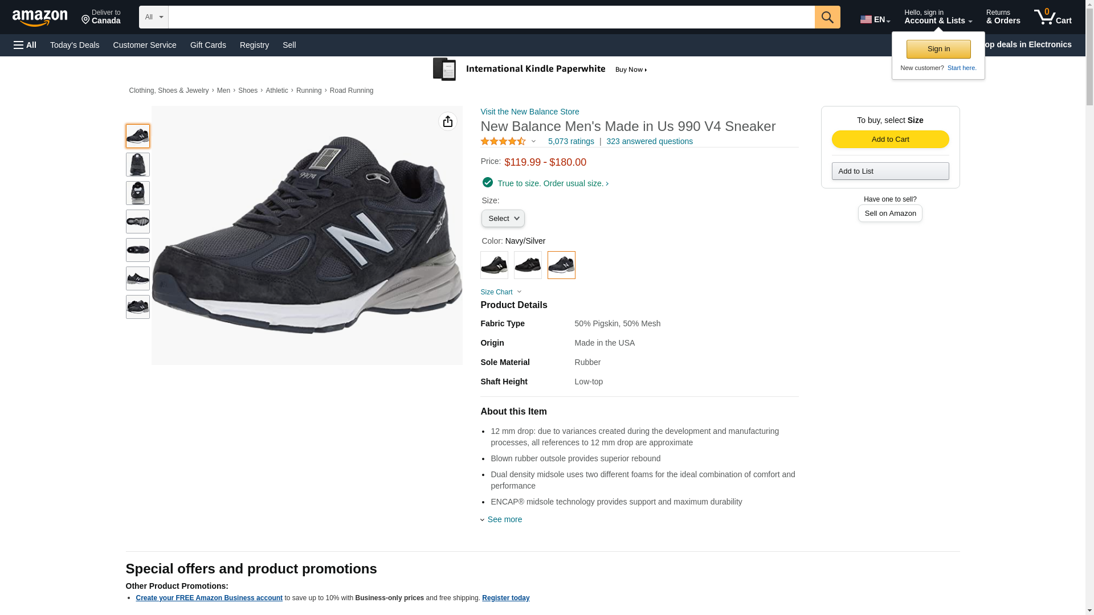Click the yellow Sign in button
Image resolution: width=1094 pixels, height=615 pixels.
click(x=938, y=49)
